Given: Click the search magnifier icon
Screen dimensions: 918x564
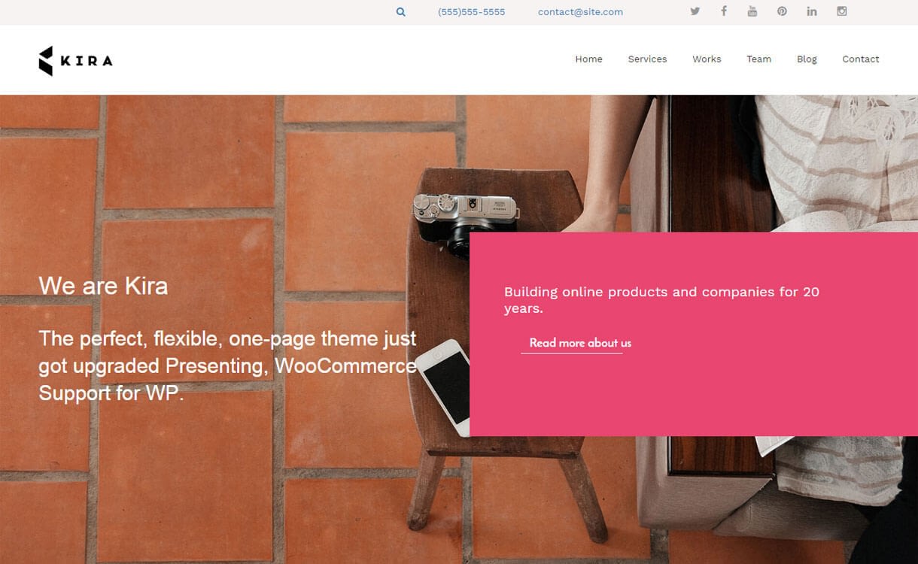Looking at the screenshot, I should point(401,12).
